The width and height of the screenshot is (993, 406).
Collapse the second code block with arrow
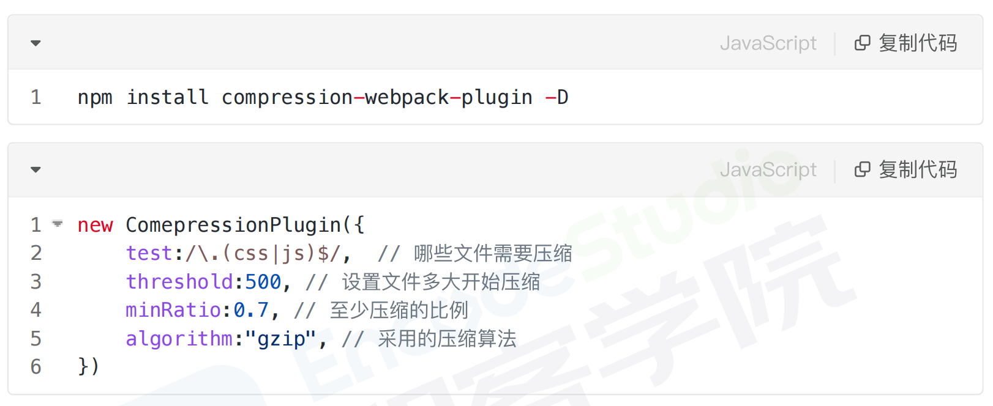36,170
